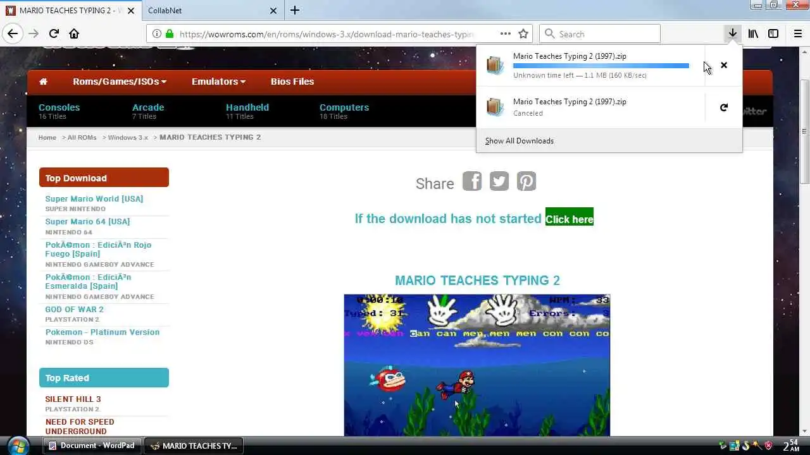Share on Twitter icon
The width and height of the screenshot is (810, 455).
pos(499,181)
